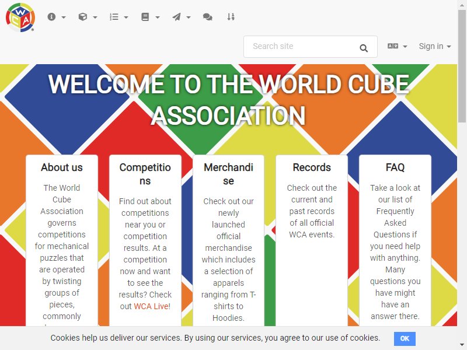Open the About us card heading

coord(62,167)
